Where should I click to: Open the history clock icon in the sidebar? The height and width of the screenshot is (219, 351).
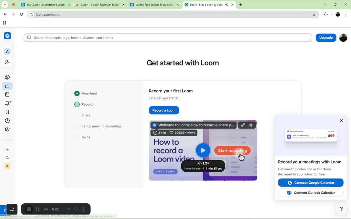pyautogui.click(x=7, y=121)
